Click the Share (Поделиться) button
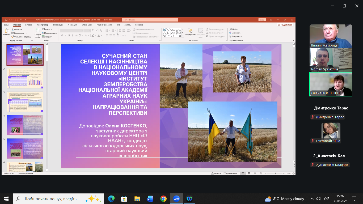 click(285, 25)
